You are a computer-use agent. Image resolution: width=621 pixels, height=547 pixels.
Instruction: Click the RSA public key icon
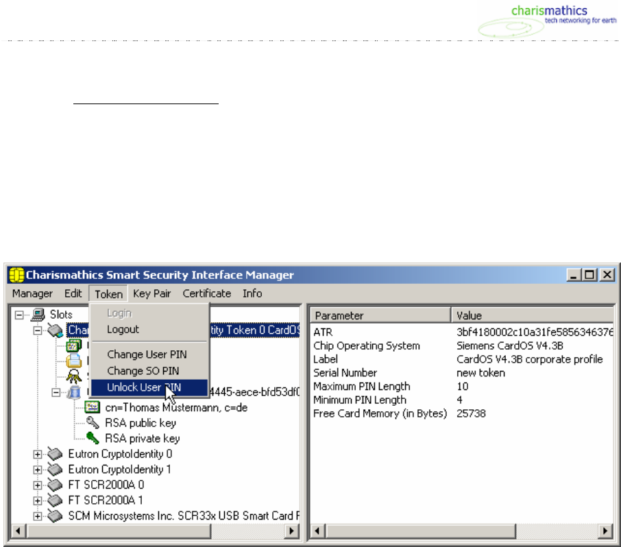click(x=93, y=423)
